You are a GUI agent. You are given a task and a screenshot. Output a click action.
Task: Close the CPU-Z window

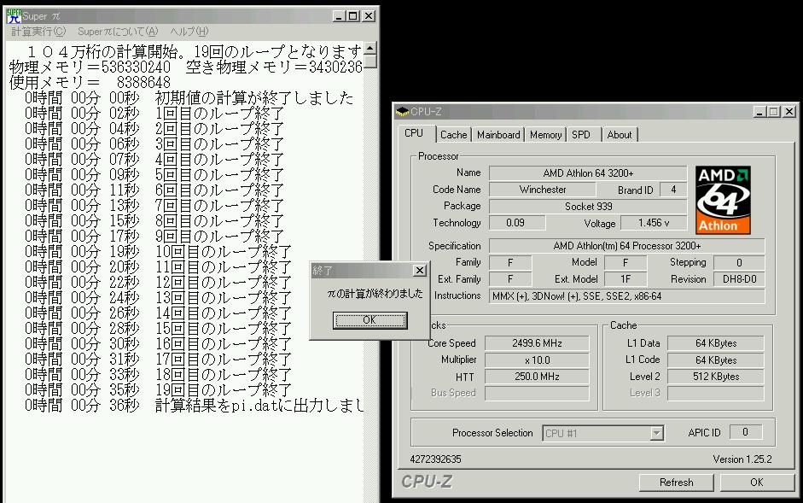789,112
